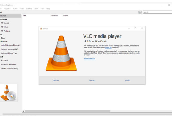172x116 pixels.
Task: Click the VLC media player heading
Action: tap(102, 36)
